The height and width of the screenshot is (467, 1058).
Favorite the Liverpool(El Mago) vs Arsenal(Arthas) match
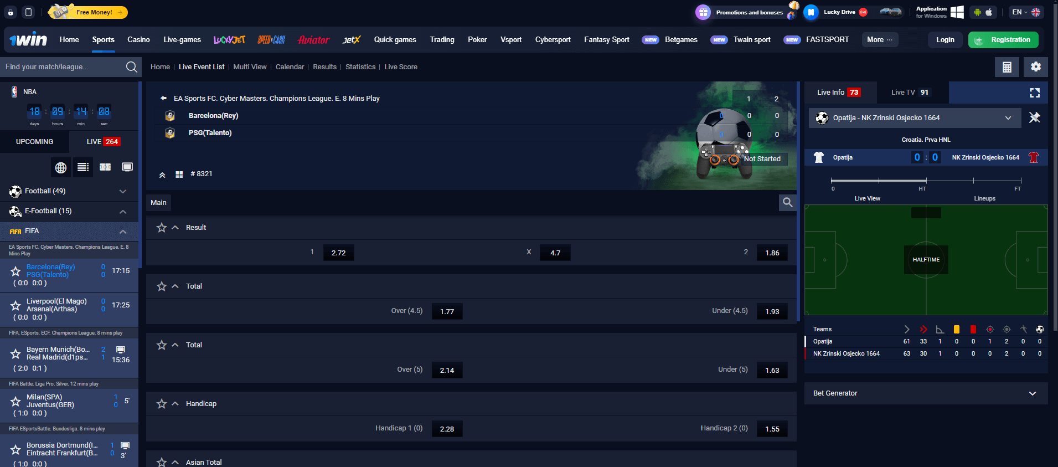16,306
